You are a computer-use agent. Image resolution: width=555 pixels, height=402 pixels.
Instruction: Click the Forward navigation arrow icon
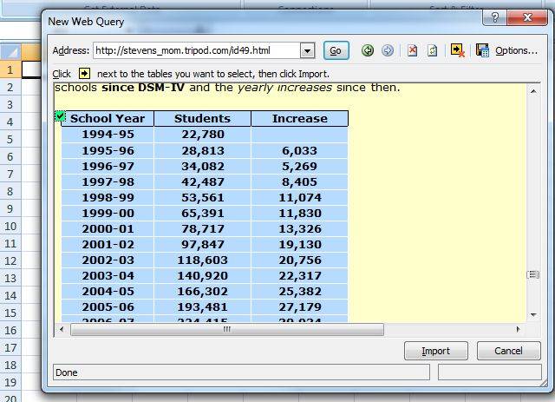[388, 50]
